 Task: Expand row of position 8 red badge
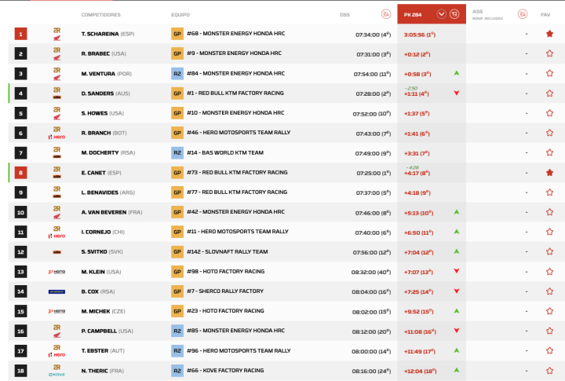point(21,173)
